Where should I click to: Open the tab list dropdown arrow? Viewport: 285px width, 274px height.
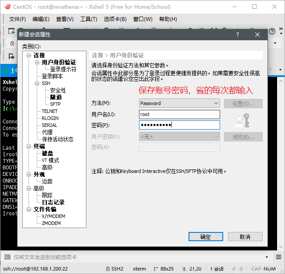(x=280, y=70)
